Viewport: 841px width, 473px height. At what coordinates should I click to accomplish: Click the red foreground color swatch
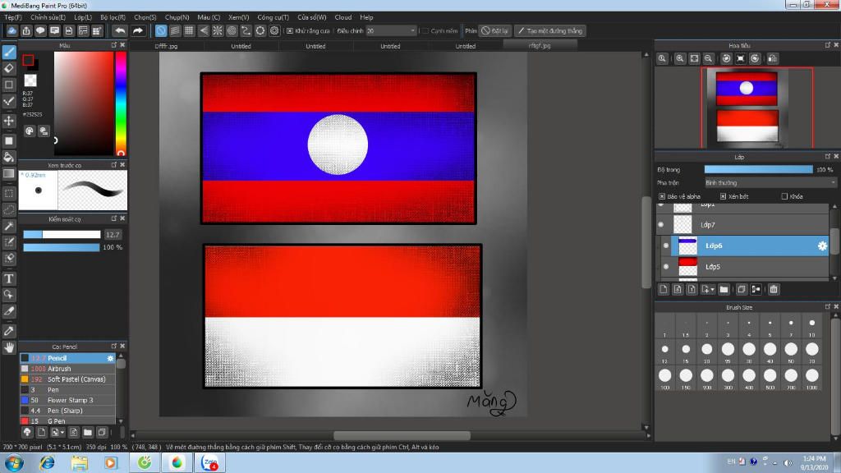click(x=28, y=60)
